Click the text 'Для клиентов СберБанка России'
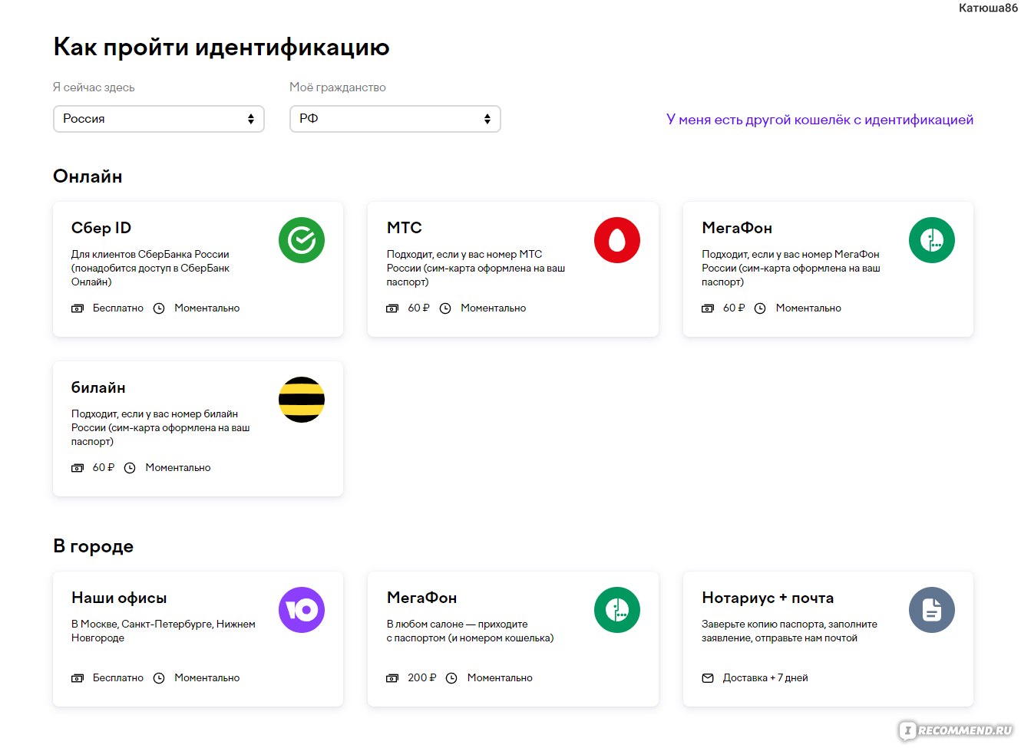 pyautogui.click(x=150, y=254)
